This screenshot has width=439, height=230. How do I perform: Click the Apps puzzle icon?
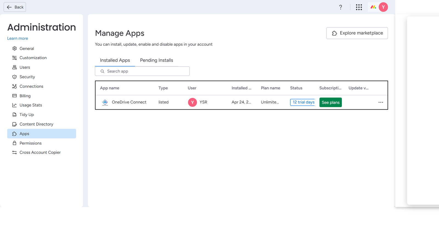tap(15, 134)
